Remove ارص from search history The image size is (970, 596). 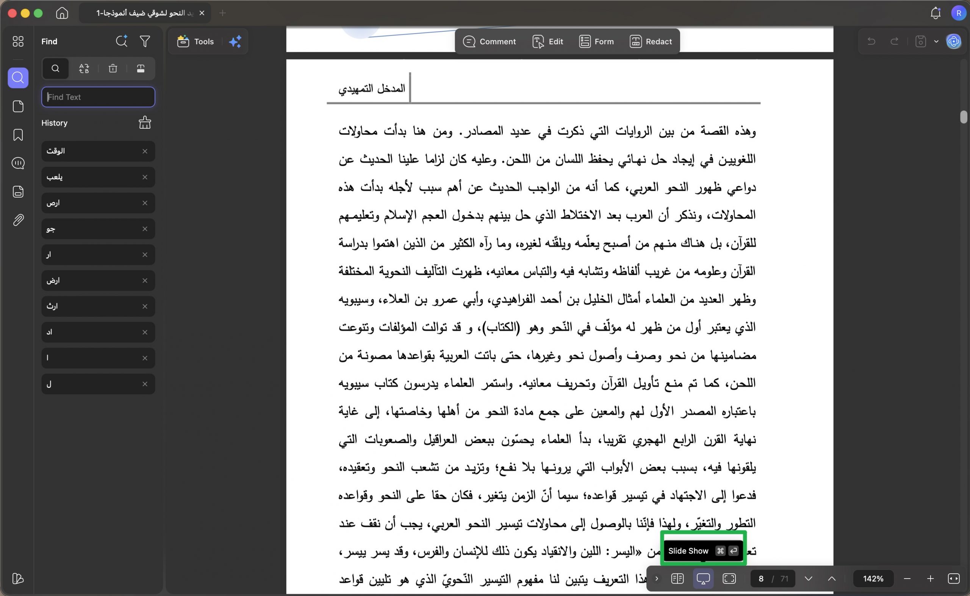pos(145,203)
